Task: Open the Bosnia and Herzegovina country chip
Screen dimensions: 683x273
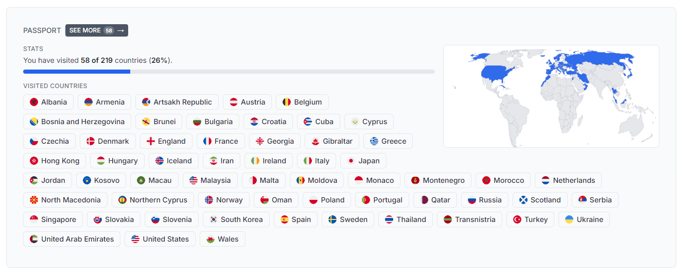Action: point(77,122)
